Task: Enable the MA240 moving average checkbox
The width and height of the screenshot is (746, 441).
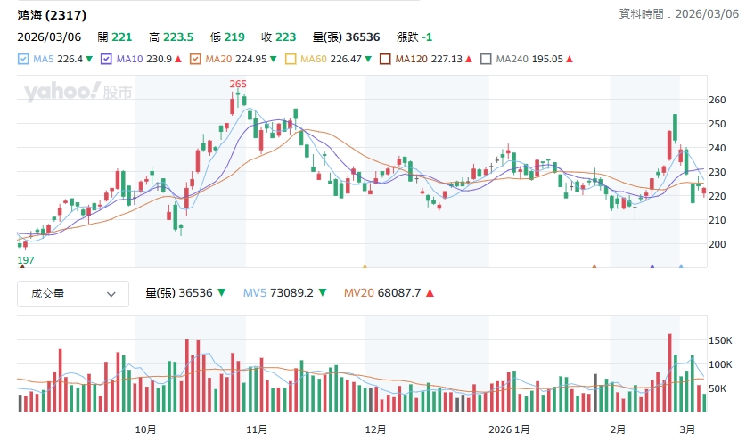Action: click(486, 60)
